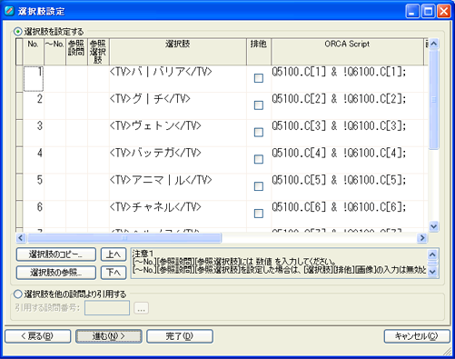Screen dimensions: 455x359
Task: Click the application icon in title bar
Action: click(x=9, y=11)
